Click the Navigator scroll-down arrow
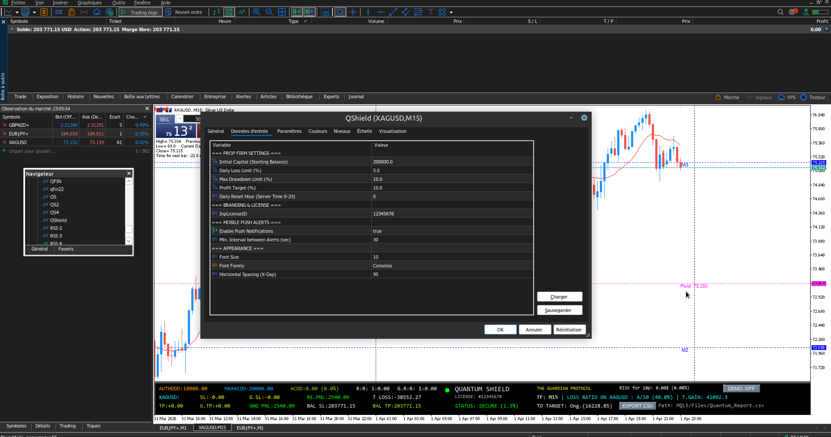This screenshot has width=831, height=437. coord(129,241)
